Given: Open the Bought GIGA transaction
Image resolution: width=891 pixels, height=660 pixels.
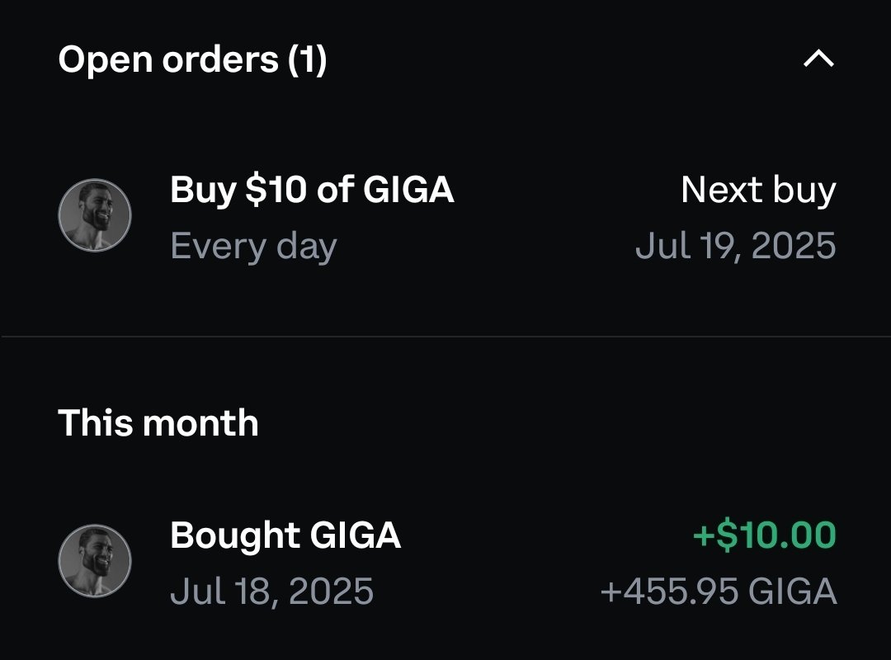Looking at the screenshot, I should point(446,562).
